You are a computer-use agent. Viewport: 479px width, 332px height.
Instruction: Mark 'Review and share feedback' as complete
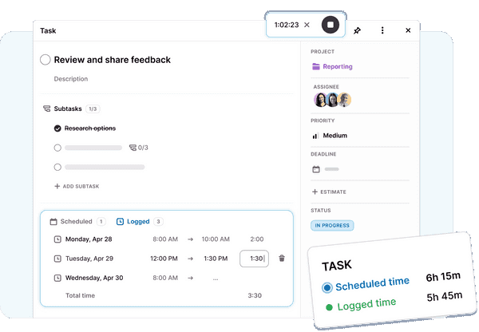pyautogui.click(x=46, y=59)
